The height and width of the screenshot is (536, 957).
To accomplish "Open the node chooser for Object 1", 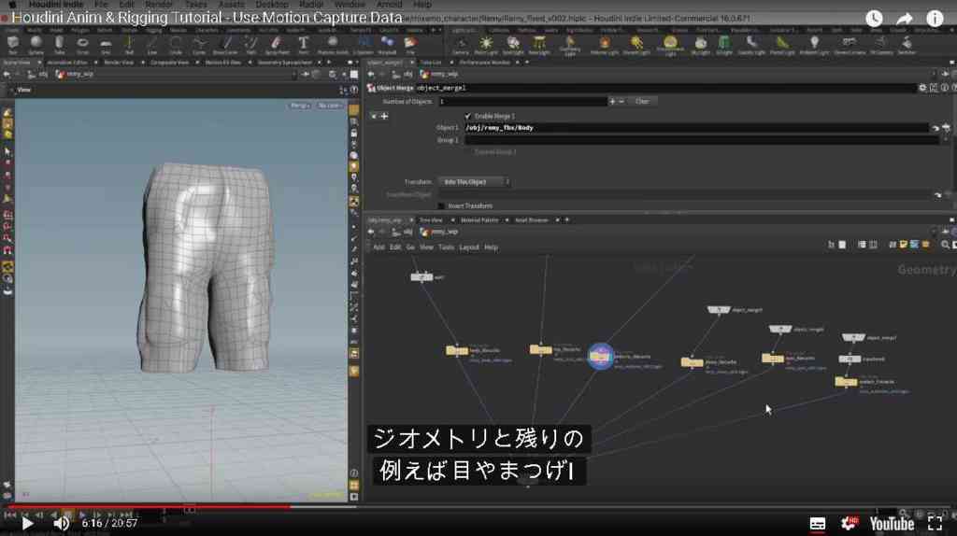I will coord(947,128).
